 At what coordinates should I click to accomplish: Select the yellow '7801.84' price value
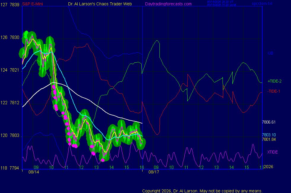[269, 139]
